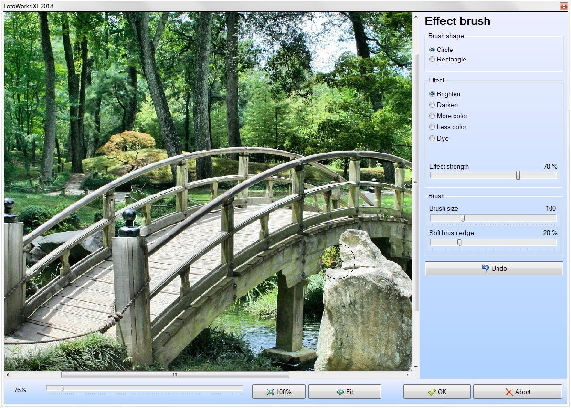
Task: Click the Effect brush heading
Action: pyautogui.click(x=457, y=20)
